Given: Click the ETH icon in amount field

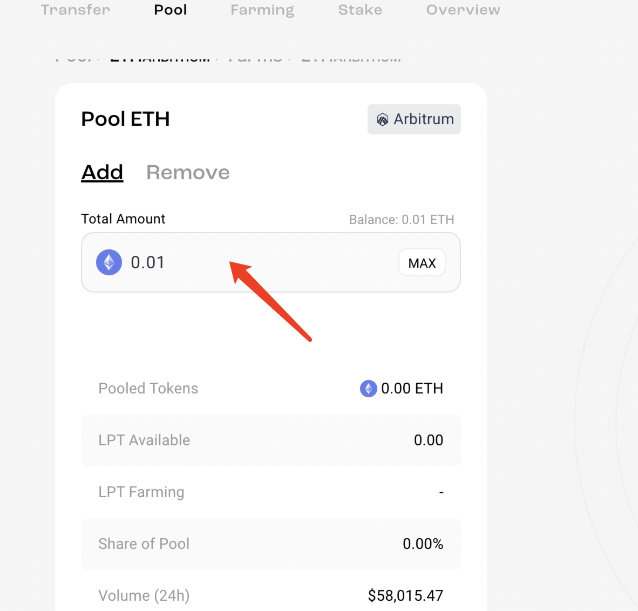Looking at the screenshot, I should point(109,263).
